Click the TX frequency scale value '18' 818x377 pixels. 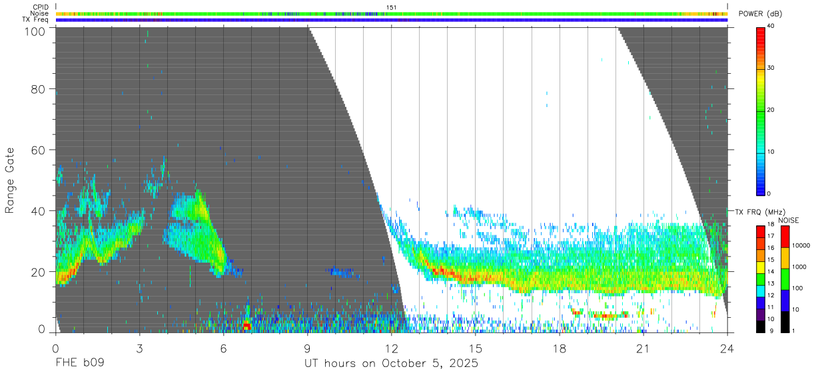(x=770, y=225)
